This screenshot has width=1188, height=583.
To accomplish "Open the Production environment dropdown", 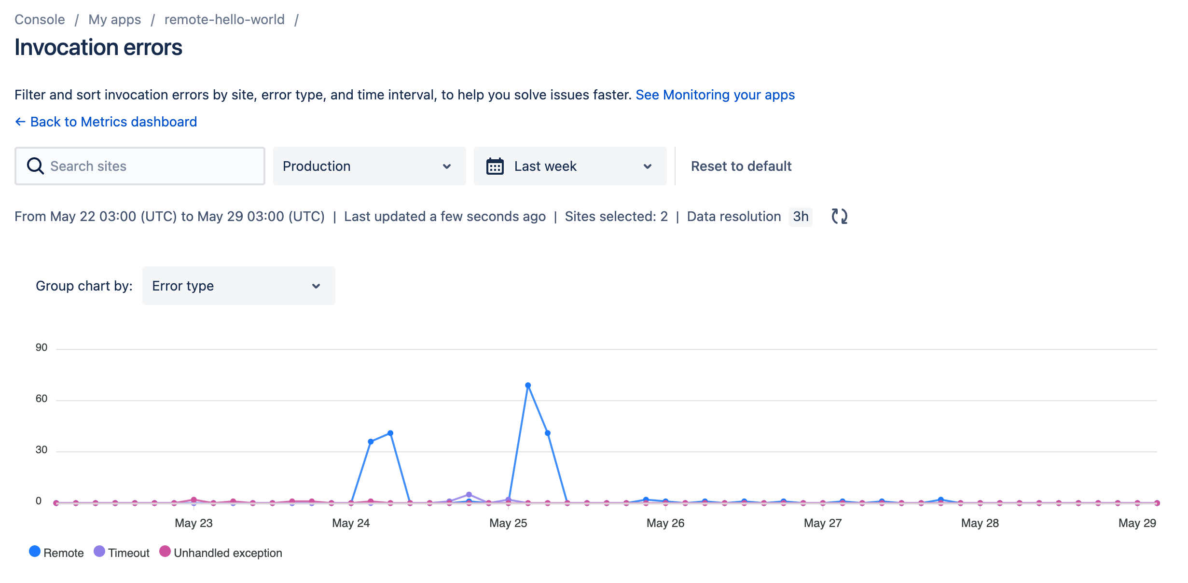I will pos(369,166).
